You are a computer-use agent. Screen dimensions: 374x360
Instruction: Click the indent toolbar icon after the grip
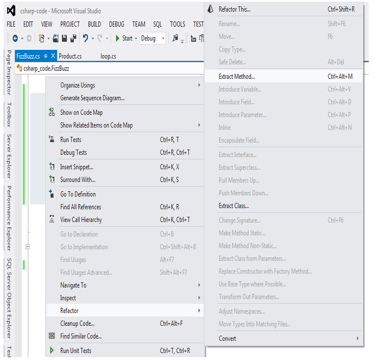point(194,38)
